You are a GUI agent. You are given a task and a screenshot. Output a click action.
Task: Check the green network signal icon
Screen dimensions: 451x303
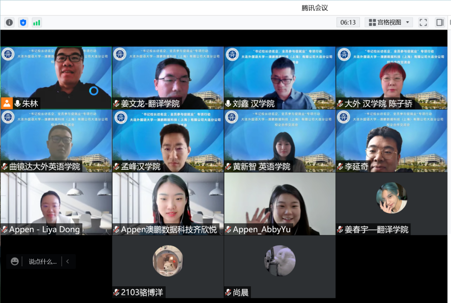pyautogui.click(x=37, y=23)
